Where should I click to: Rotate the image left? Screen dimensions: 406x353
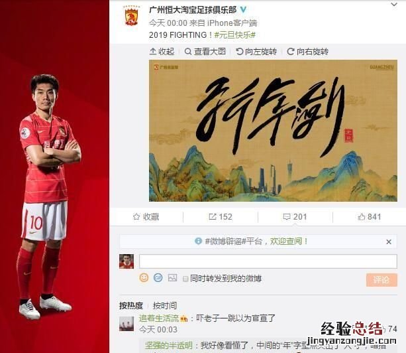tap(256, 52)
